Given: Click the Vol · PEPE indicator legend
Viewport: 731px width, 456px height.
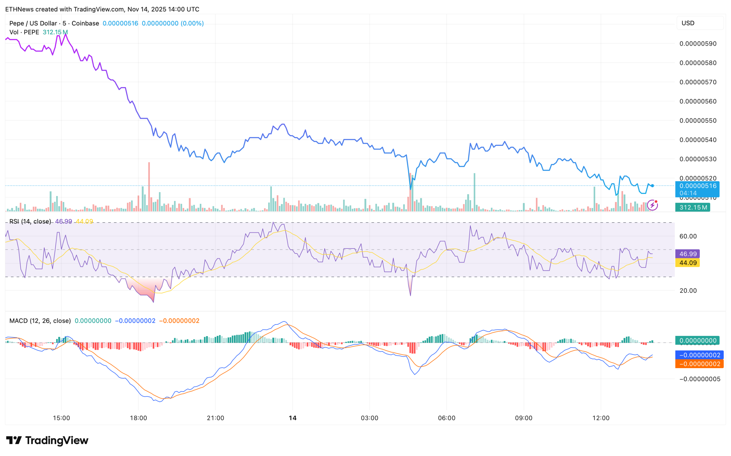Looking at the screenshot, I should (24, 32).
